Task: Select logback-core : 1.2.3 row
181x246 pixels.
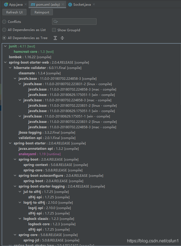Action: [x=52, y=224]
